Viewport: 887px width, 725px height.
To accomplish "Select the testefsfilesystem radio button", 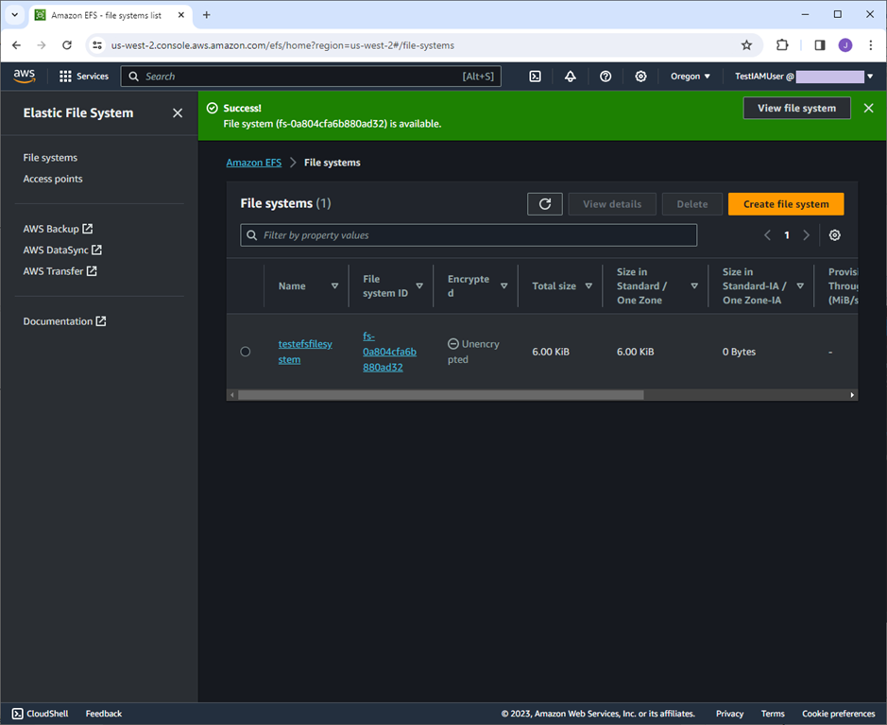I will [x=246, y=352].
